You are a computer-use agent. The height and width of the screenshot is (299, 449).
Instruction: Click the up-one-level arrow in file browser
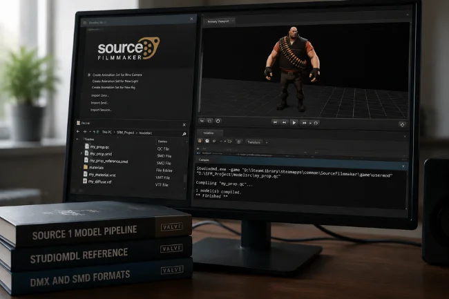pos(94,132)
